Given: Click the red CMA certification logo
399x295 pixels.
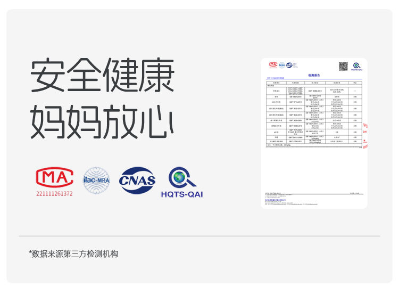Looking at the screenshot, I should [54, 177].
